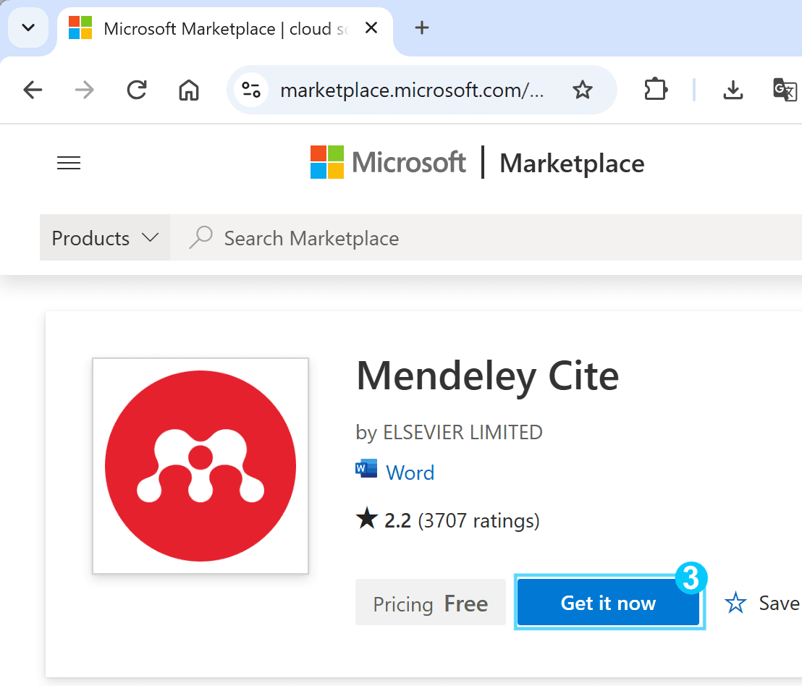Click the Mendeley Cite logo thumbnail

click(200, 466)
